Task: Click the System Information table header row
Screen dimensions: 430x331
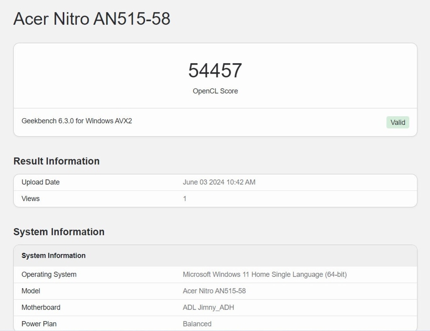Action: pos(215,256)
